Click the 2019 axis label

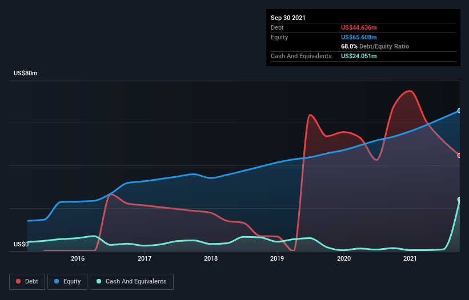[x=277, y=258]
